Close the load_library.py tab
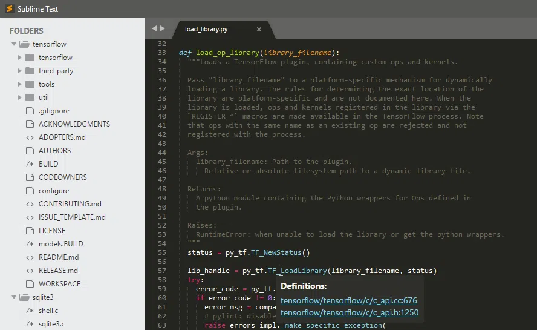Image resolution: width=537 pixels, height=330 pixels. (259, 29)
